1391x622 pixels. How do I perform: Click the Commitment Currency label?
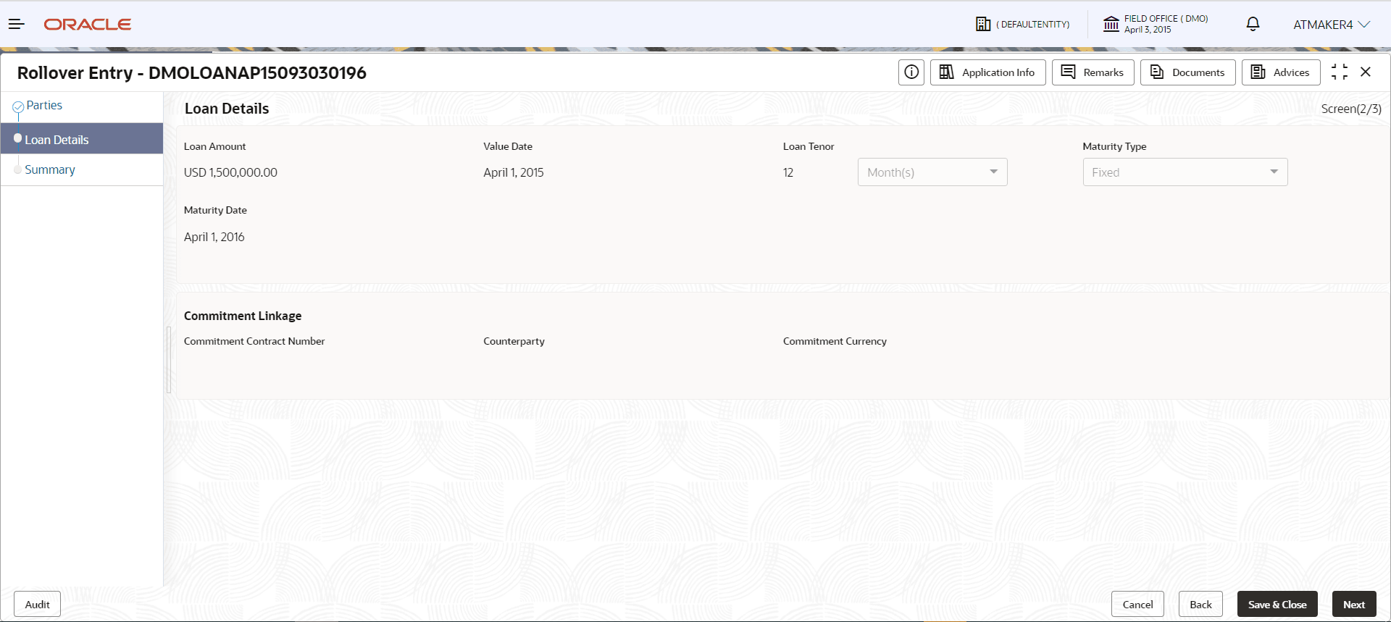pyautogui.click(x=835, y=341)
